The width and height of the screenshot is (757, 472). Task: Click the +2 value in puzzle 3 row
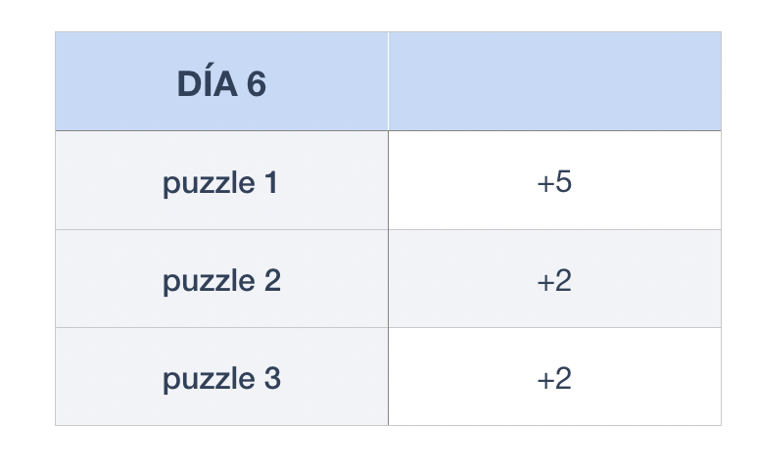point(554,378)
